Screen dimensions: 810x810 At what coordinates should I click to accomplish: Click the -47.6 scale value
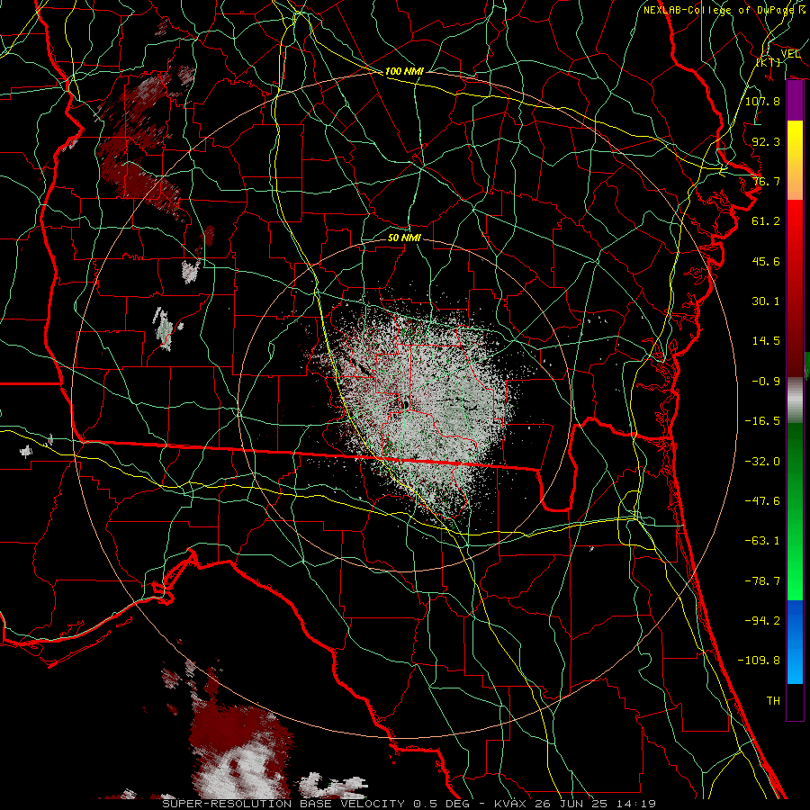762,501
